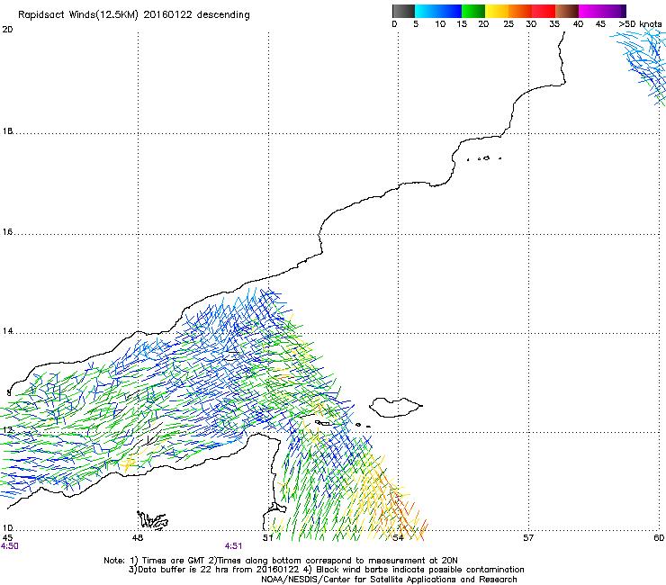Click the green 15-20 knots color swatch
Screen dimensions: 666x585
tap(473, 11)
